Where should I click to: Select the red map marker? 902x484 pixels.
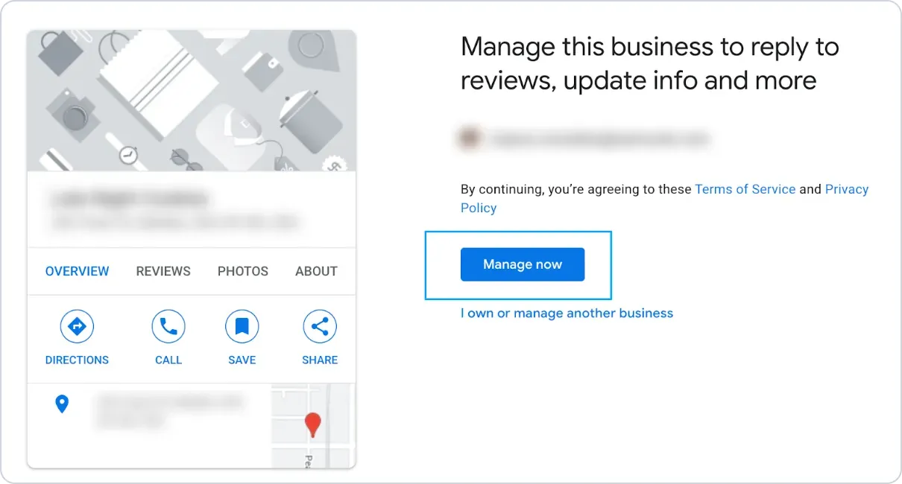(x=313, y=424)
